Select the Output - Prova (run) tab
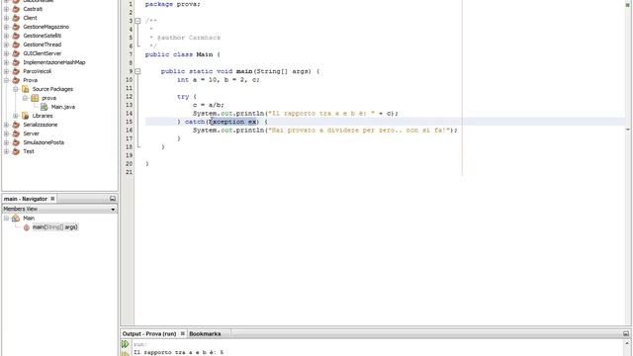The width and height of the screenshot is (633, 356). point(149,334)
